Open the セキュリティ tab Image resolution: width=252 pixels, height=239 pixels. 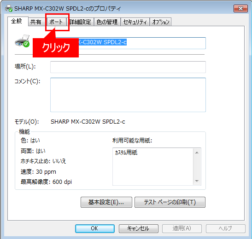click(135, 22)
